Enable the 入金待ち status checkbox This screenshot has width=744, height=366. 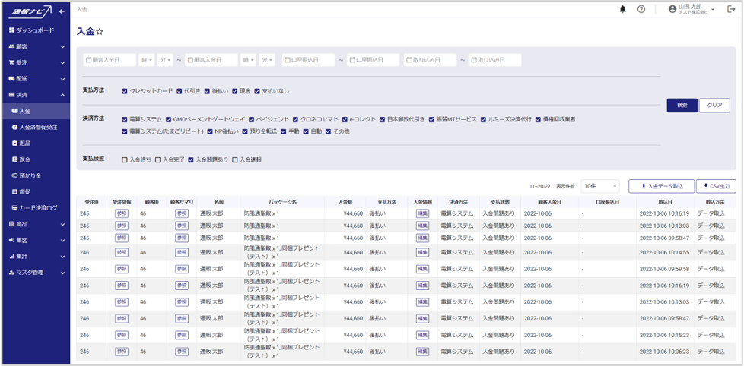125,159
